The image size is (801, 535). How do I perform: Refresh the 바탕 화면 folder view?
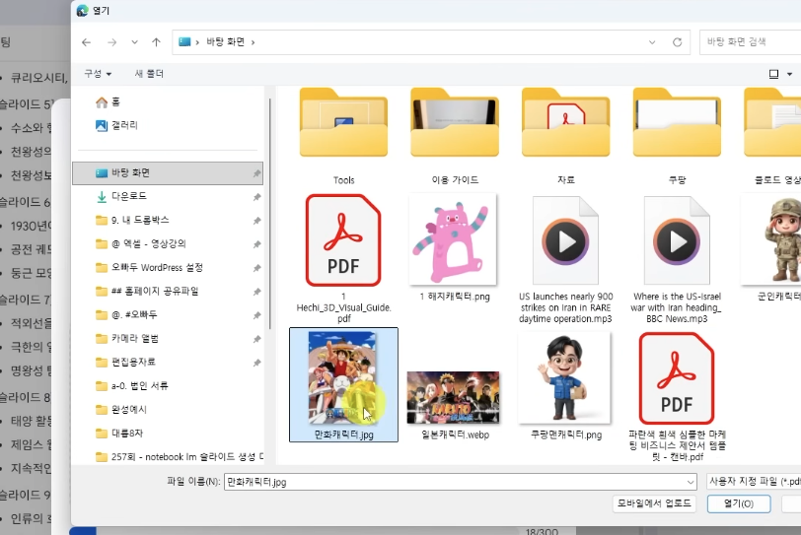(678, 42)
